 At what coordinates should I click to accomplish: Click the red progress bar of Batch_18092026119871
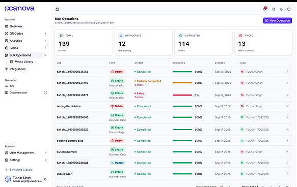tap(182, 95)
